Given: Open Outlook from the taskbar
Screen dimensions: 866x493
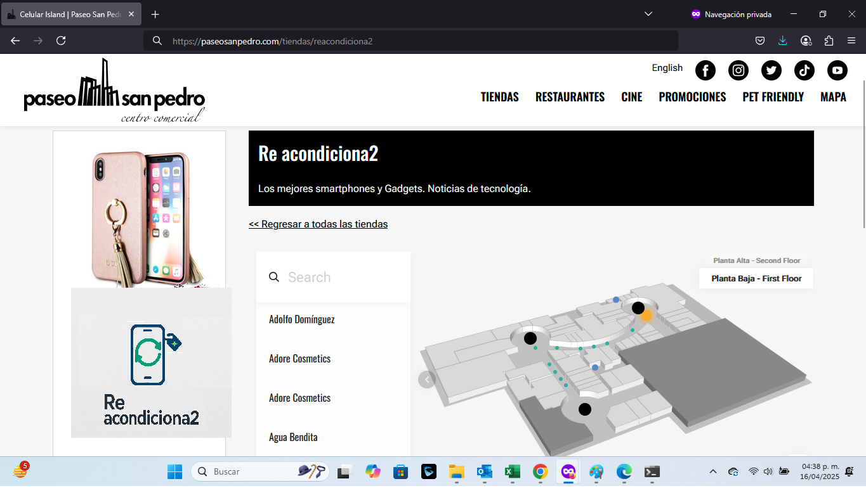Looking at the screenshot, I should 485,472.
